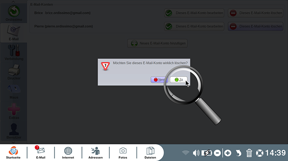Zoom out with the minus icon
Image resolution: width=288 pixels, height=161 pixels.
coord(217,153)
